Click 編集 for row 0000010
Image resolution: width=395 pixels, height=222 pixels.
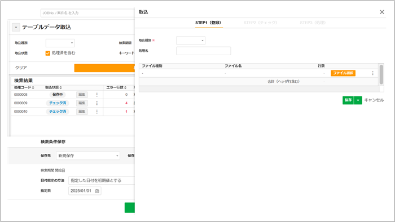point(82,112)
